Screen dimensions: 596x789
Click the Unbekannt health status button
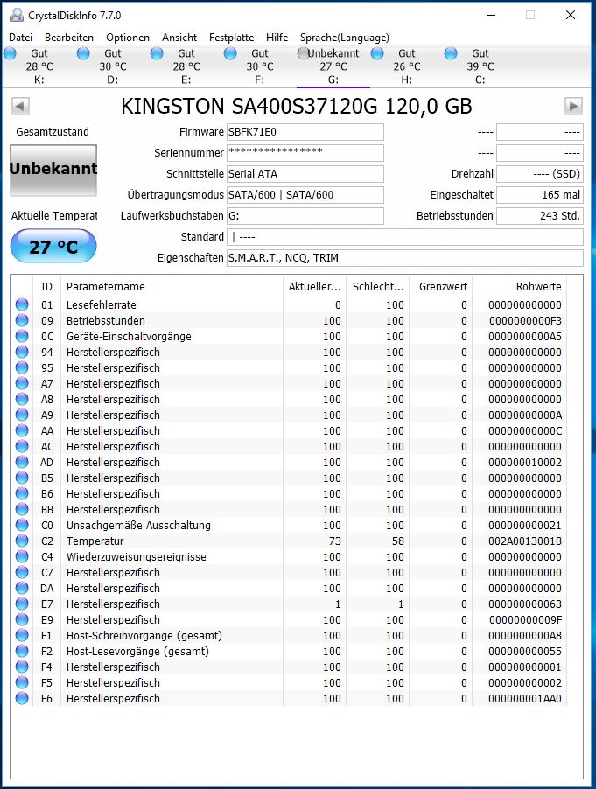tap(53, 170)
